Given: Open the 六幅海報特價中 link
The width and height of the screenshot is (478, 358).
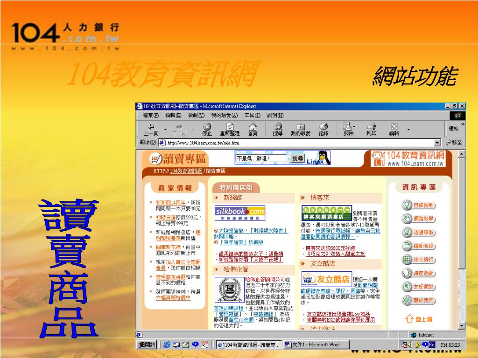Looking at the screenshot, I should tap(173, 298).
